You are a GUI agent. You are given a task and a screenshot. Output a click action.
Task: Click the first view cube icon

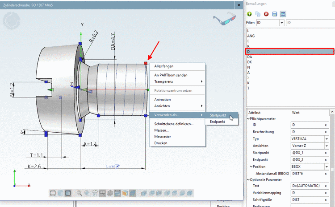click(144, 193)
